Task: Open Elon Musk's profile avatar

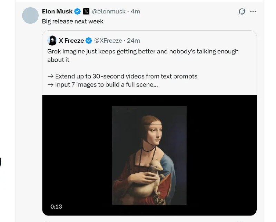Action: 30,15
